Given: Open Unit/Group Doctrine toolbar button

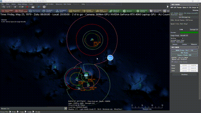Looking at the screenshot, I should point(155,11).
